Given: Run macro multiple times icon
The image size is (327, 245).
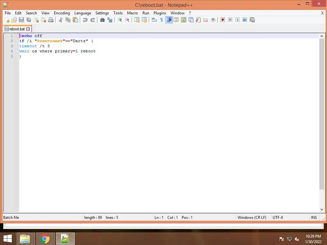Looking at the screenshot, I should [x=245, y=20].
